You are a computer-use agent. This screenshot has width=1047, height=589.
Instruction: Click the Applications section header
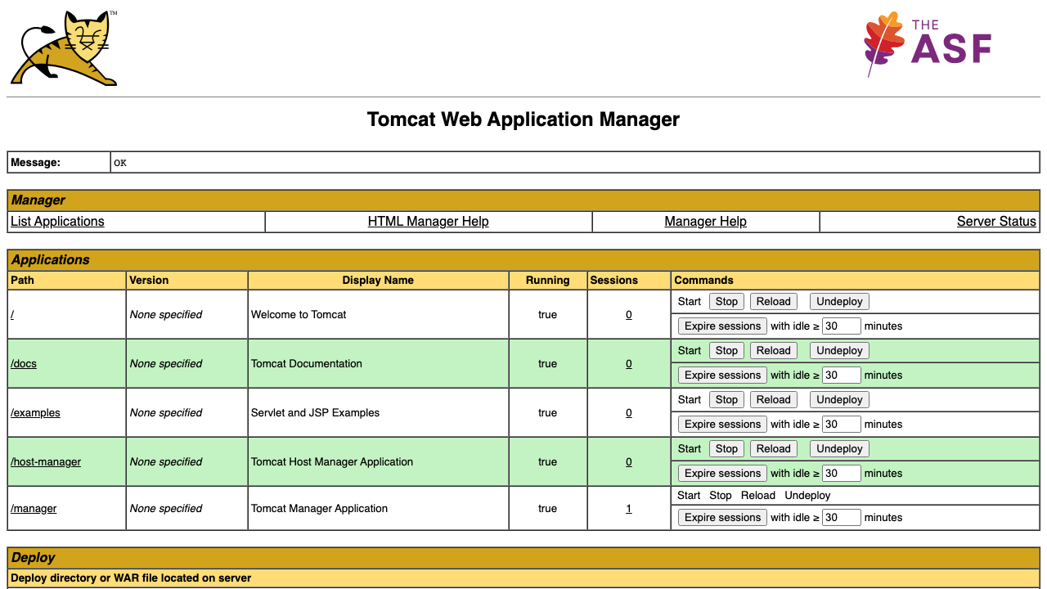[x=523, y=260]
